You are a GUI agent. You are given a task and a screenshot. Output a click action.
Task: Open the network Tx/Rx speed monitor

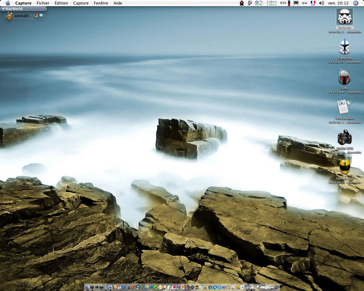click(266, 3)
